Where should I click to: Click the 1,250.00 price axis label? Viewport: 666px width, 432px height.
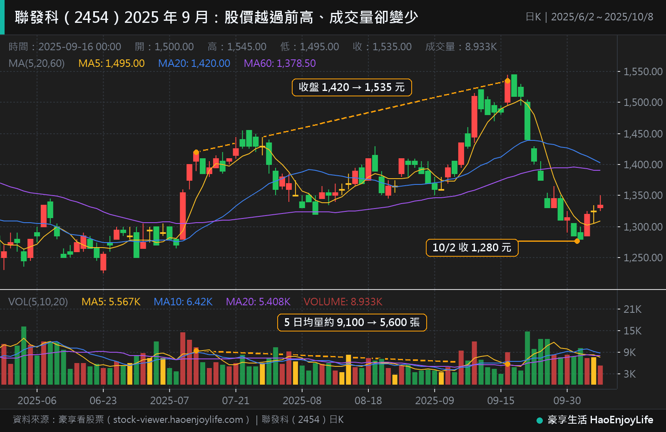(x=643, y=258)
